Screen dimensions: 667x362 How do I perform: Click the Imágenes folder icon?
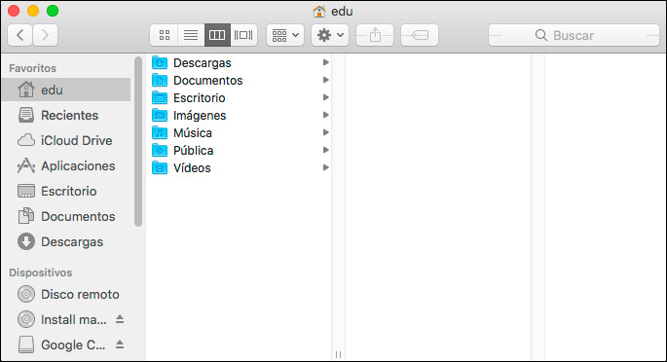point(160,115)
